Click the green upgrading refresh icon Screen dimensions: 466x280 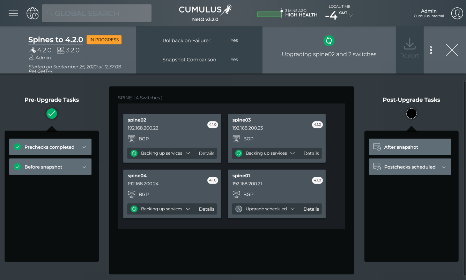(x=328, y=41)
